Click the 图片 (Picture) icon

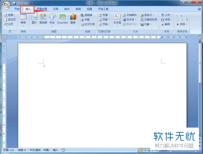(34, 19)
